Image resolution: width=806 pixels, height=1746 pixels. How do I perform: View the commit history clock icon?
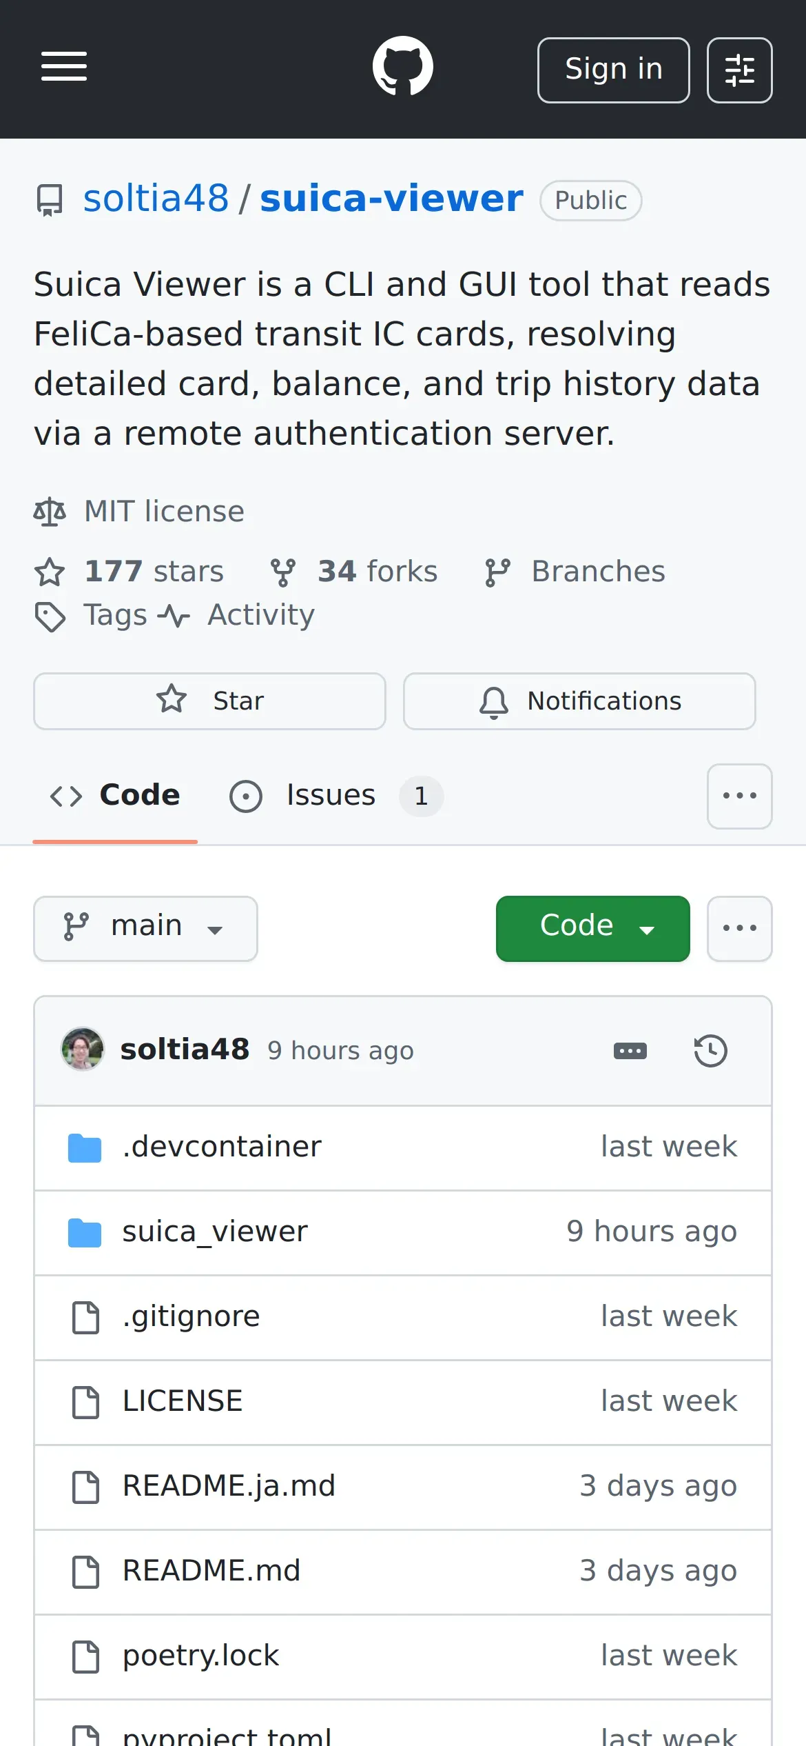pyautogui.click(x=710, y=1051)
